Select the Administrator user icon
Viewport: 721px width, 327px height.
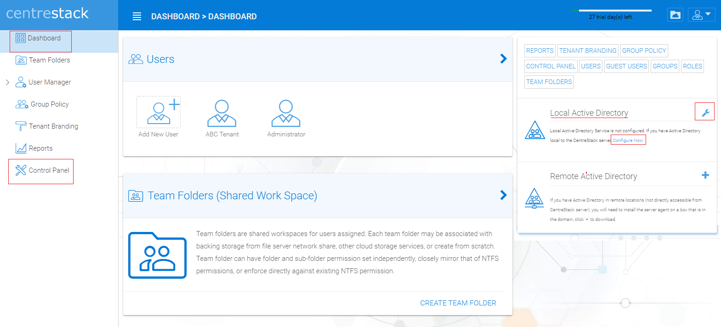[x=286, y=113]
